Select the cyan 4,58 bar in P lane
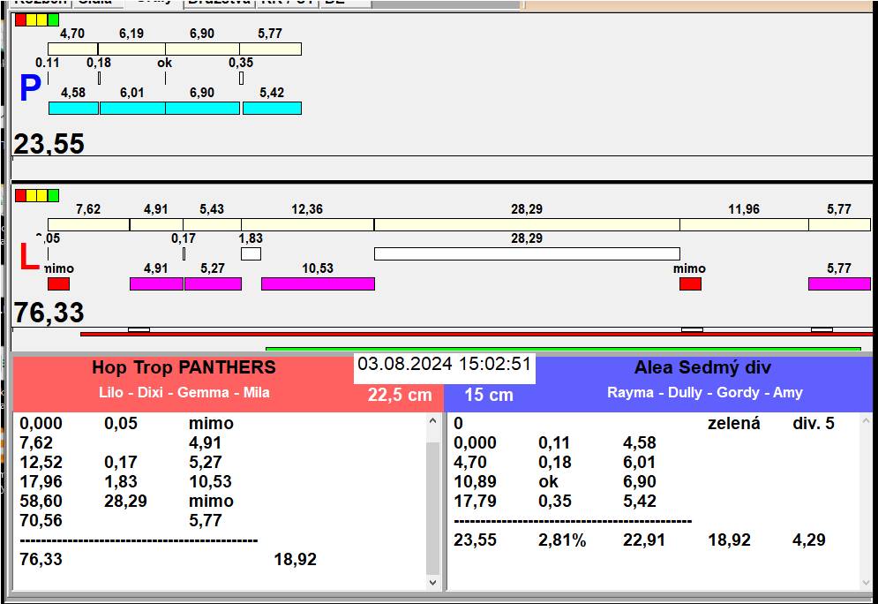Screen dimensions: 878x604 tap(73, 108)
